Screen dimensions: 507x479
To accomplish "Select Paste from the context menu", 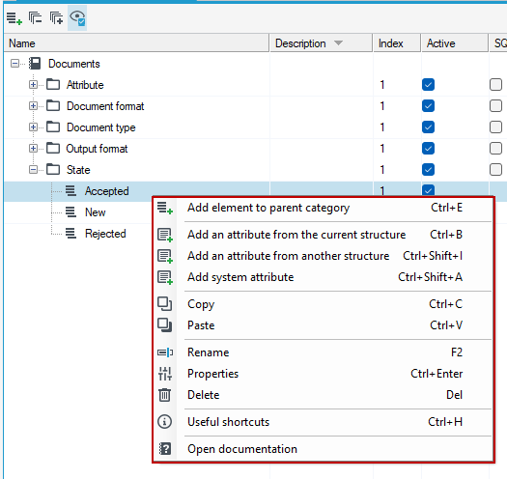I will click(324, 325).
